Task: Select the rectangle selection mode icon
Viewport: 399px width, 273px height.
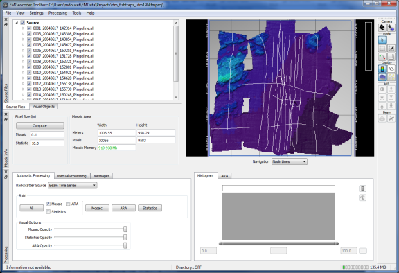Action: click(382, 49)
